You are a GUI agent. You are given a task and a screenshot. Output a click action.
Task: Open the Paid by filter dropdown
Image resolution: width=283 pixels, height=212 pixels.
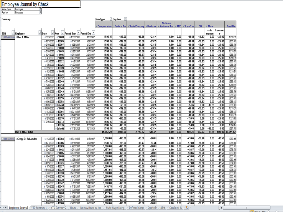pos(40,13)
